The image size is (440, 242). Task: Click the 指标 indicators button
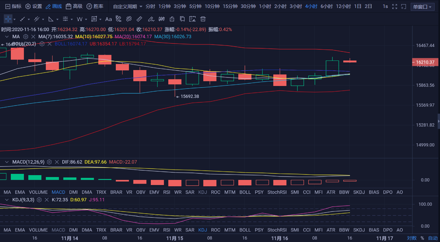[x=13, y=6]
